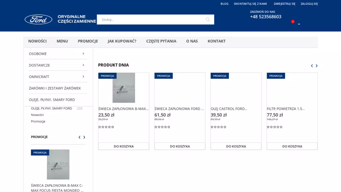Add 61,50 zł spark plug to cart
This screenshot has height=192, width=341.
[x=180, y=146]
